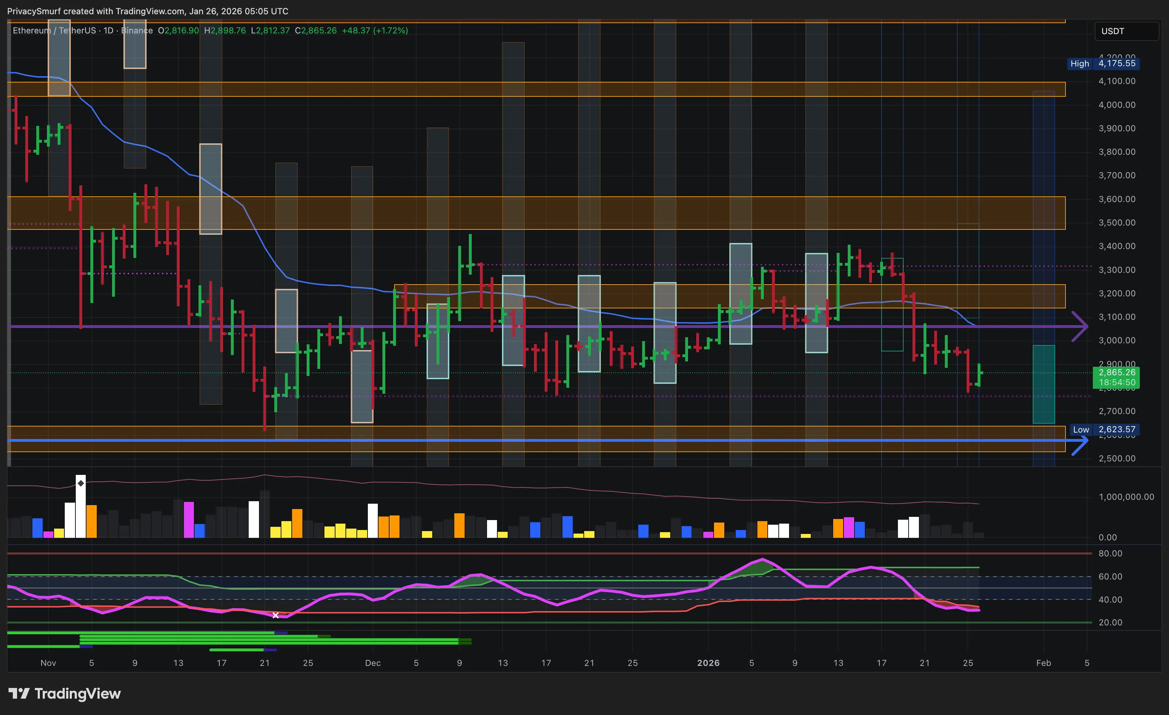Click the white X marker on the stochastic pane
This screenshot has width=1169, height=715.
275,615
